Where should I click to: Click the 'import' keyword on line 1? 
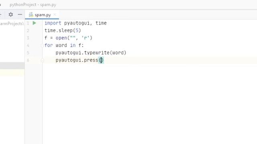53,23
